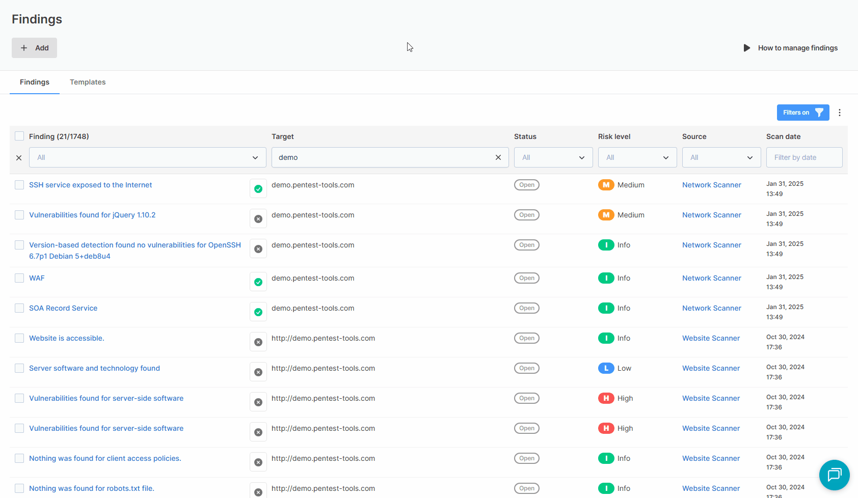Click the green verified icon for SSH service finding
858x498 pixels.
pyautogui.click(x=258, y=189)
